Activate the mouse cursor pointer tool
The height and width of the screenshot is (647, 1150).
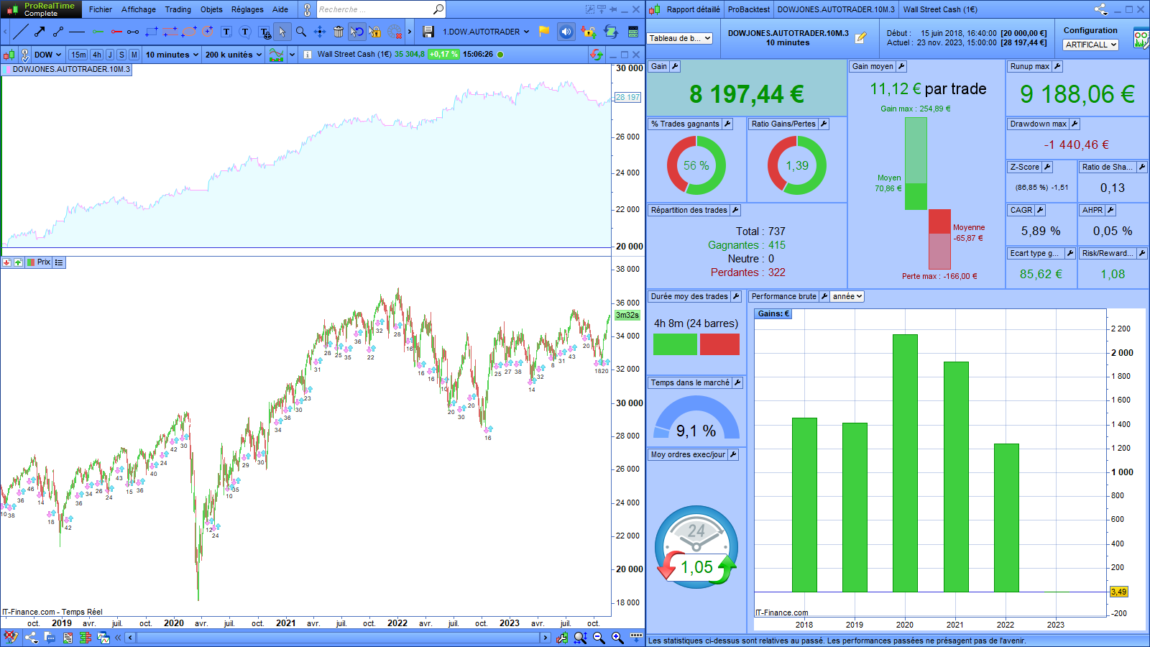282,32
